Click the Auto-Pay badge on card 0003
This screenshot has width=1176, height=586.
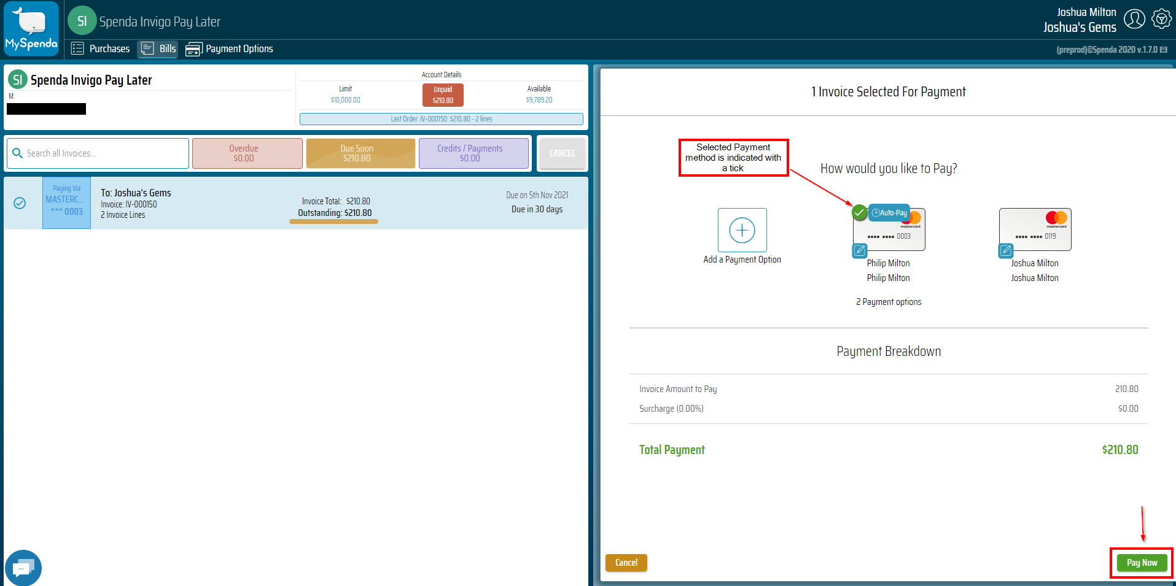[889, 213]
